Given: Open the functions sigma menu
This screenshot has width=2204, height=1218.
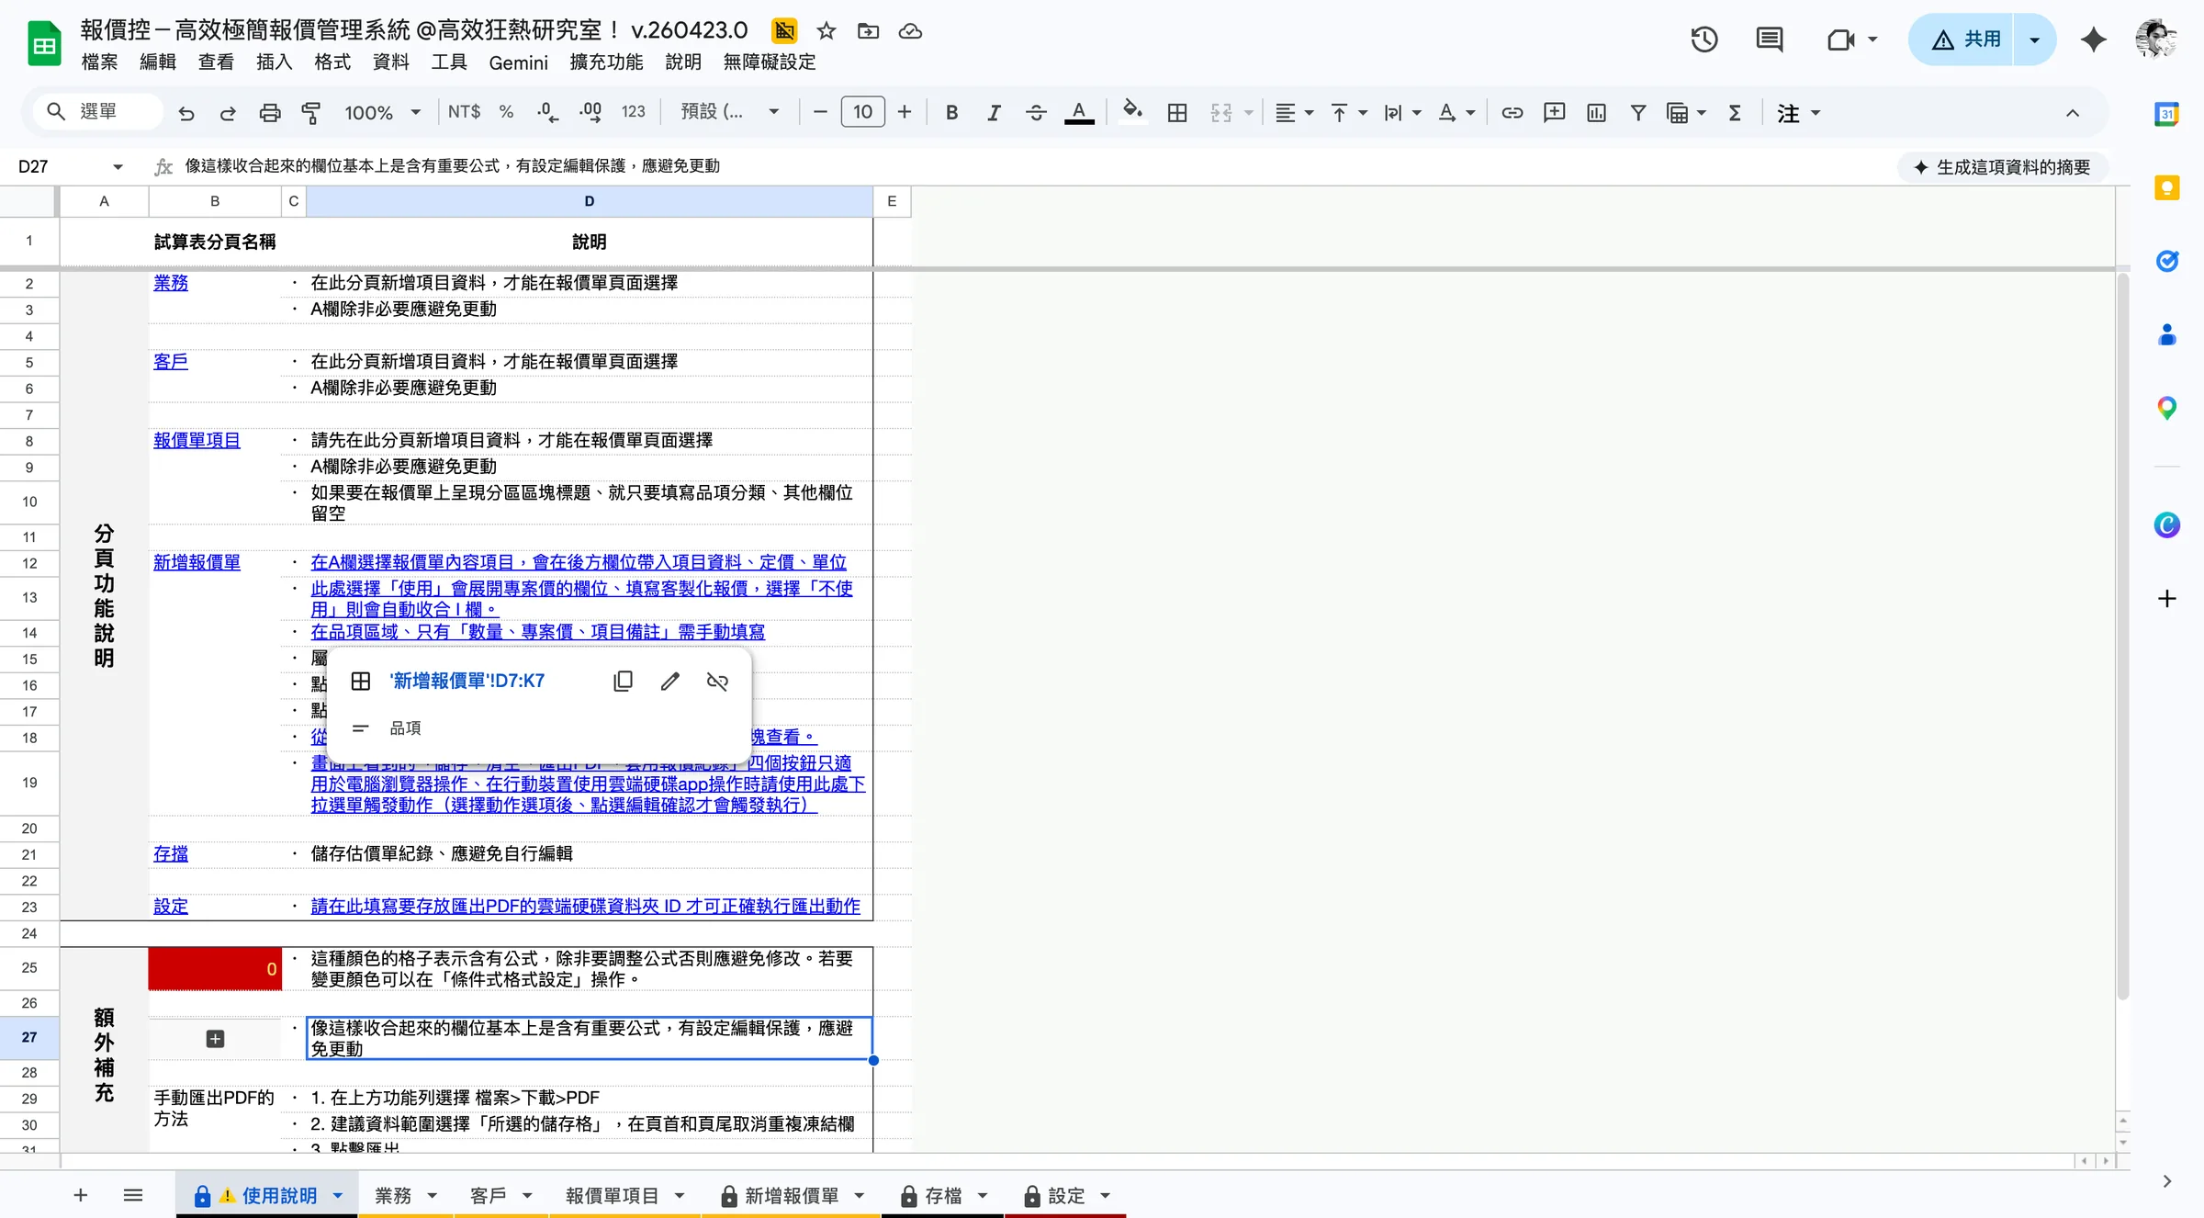Looking at the screenshot, I should 1734,112.
